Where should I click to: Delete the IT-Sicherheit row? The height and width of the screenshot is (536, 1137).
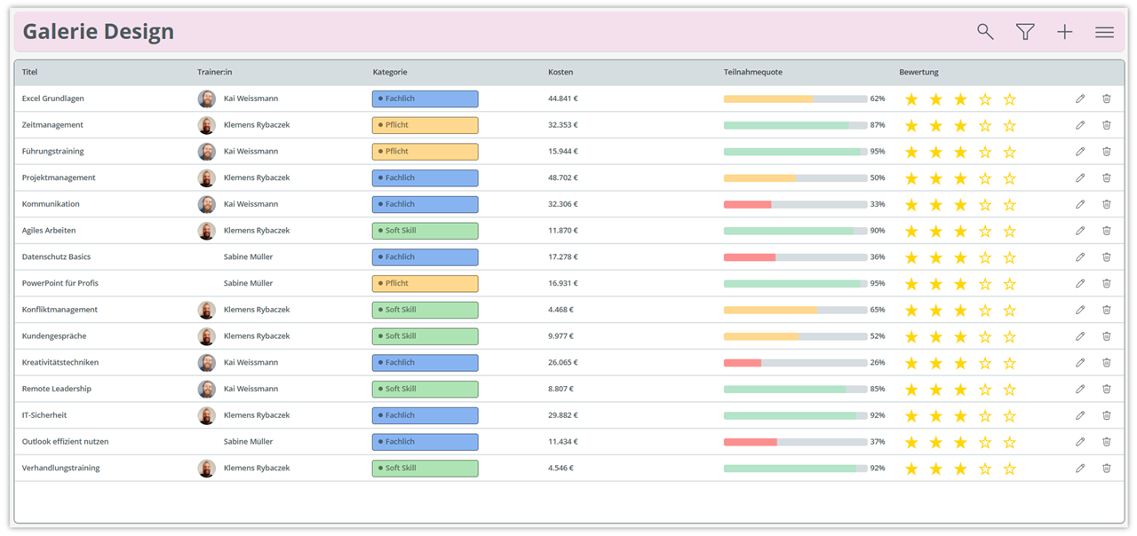1107,415
